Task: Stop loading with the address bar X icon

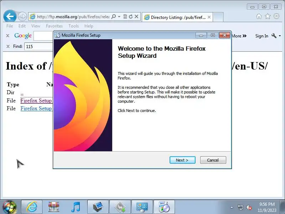Action: pyautogui.click(x=136, y=16)
